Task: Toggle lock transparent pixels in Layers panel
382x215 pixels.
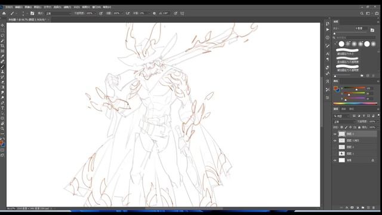Action: (x=342, y=127)
